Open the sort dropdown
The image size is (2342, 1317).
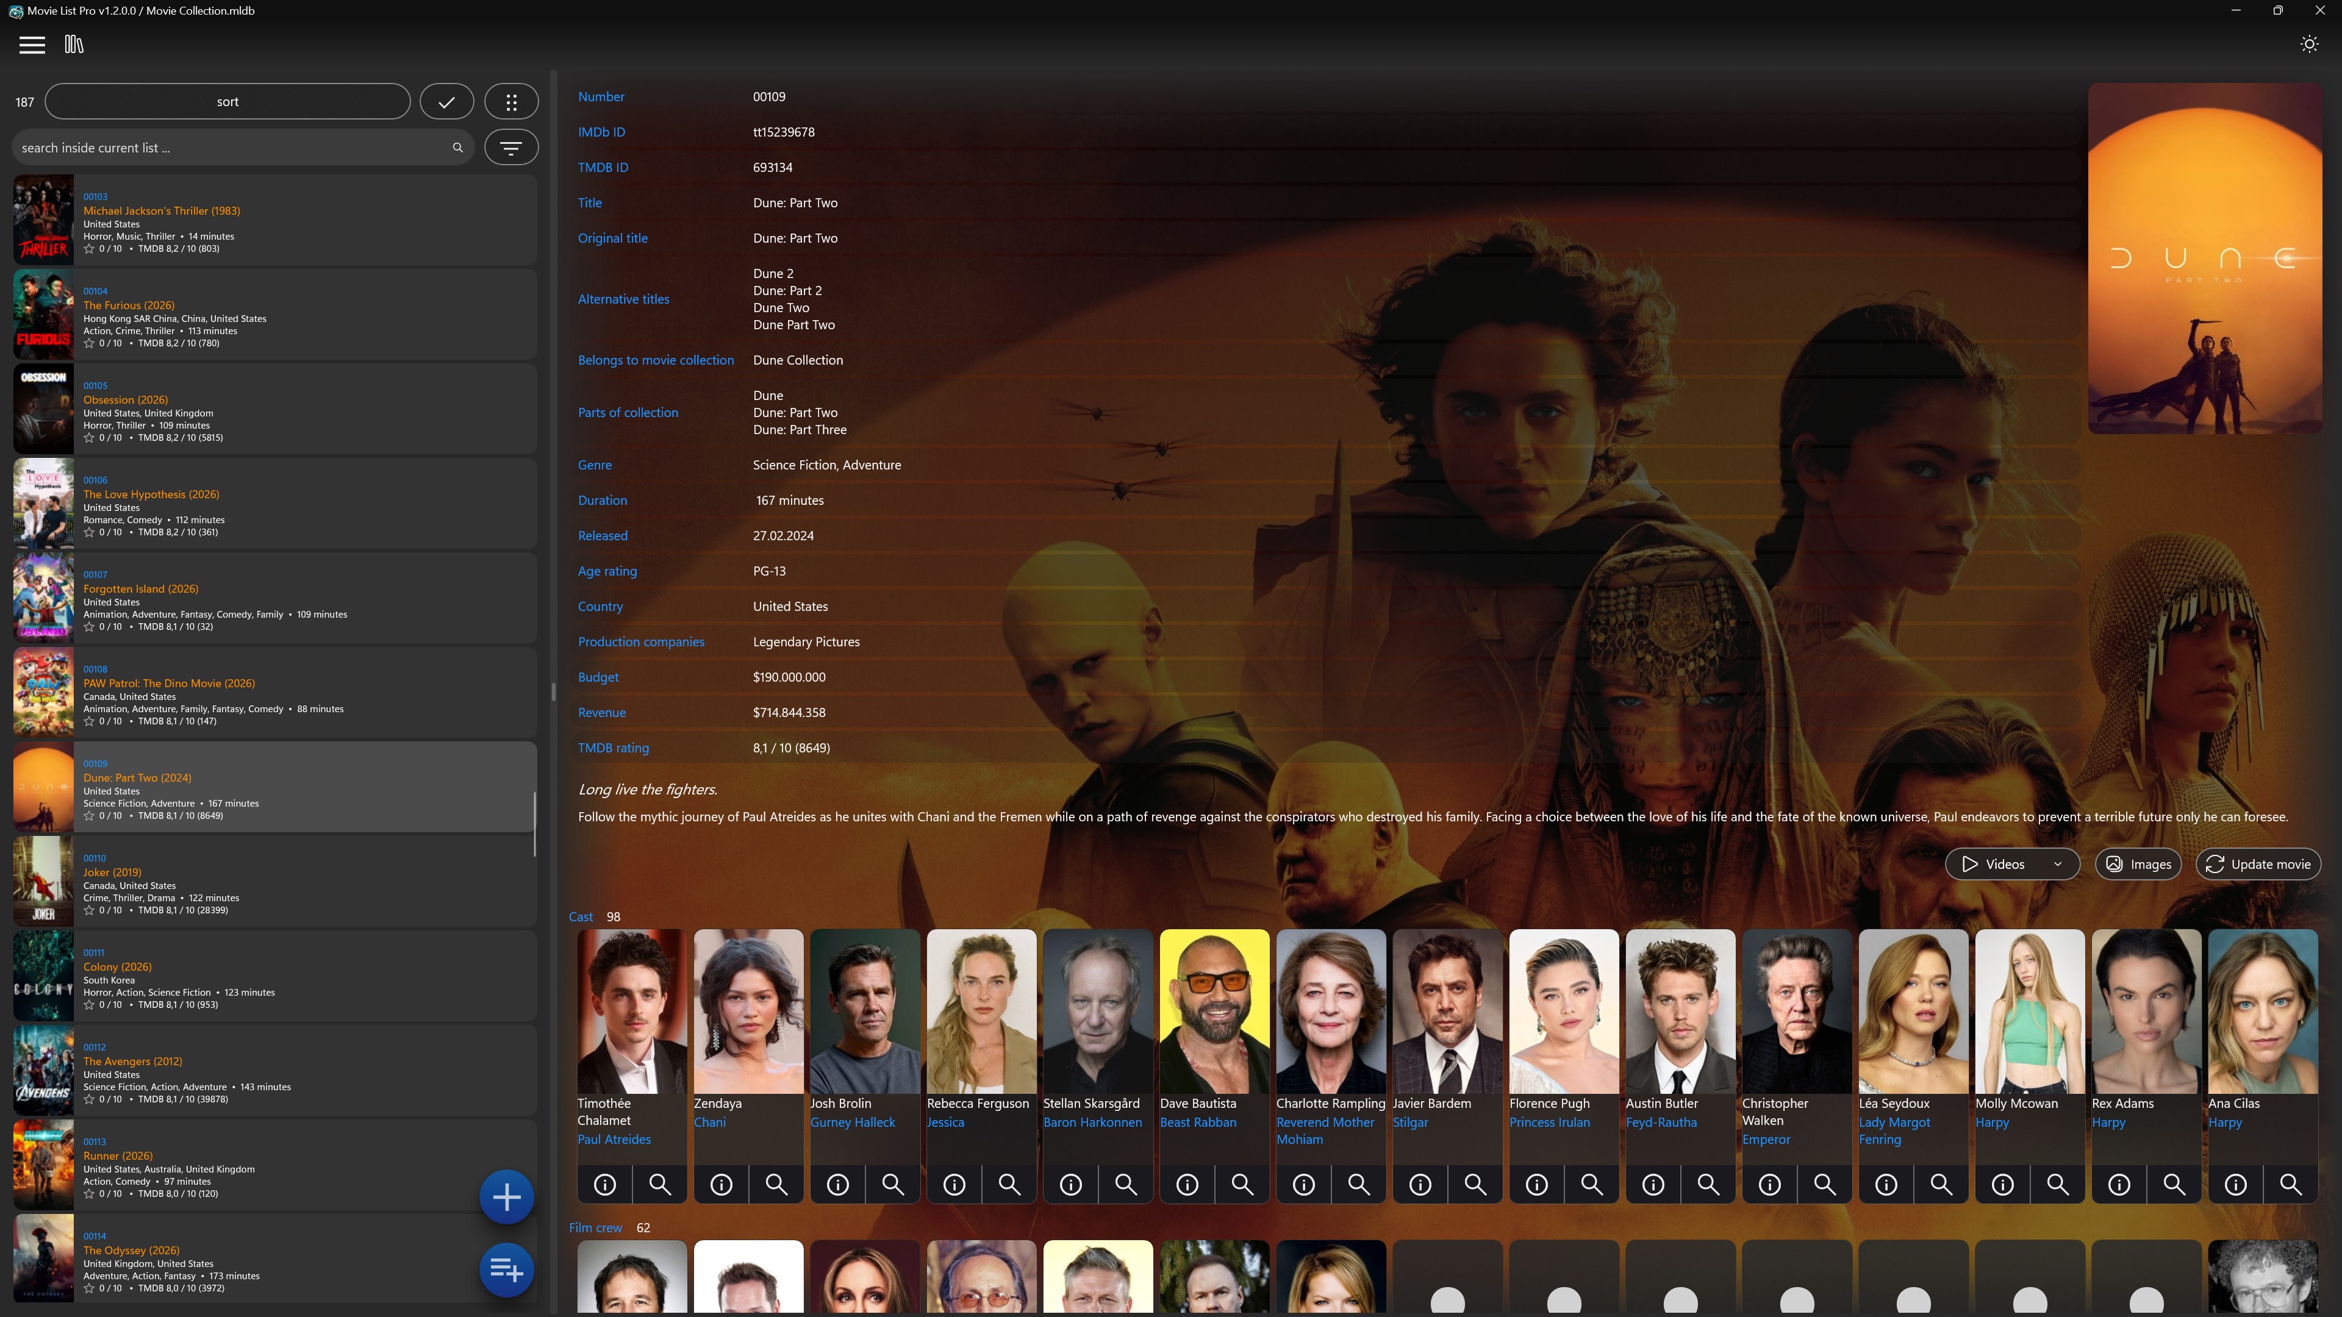(227, 102)
